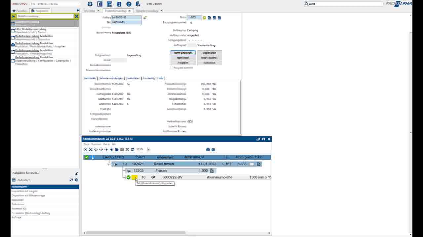The height and width of the screenshot is (237, 423).
Task: Click terminieren/einplanen button
Action: click(x=183, y=53)
